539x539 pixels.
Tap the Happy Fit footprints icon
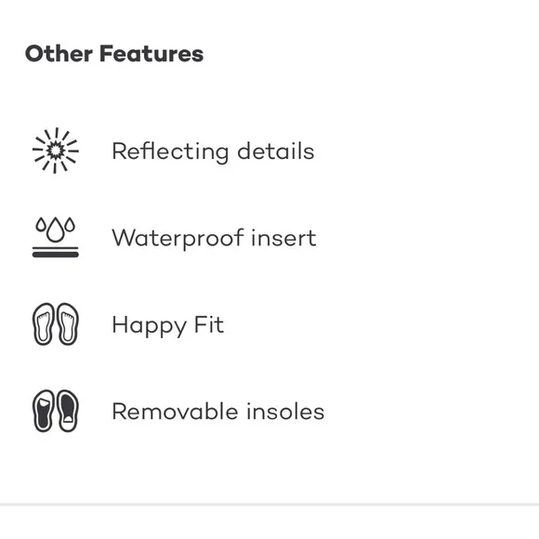(56, 324)
